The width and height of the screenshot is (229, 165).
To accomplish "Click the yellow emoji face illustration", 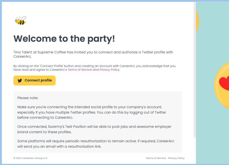I will 222,86.
